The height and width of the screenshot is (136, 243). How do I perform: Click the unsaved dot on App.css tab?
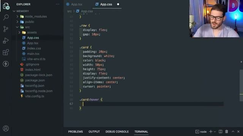click(x=118, y=4)
